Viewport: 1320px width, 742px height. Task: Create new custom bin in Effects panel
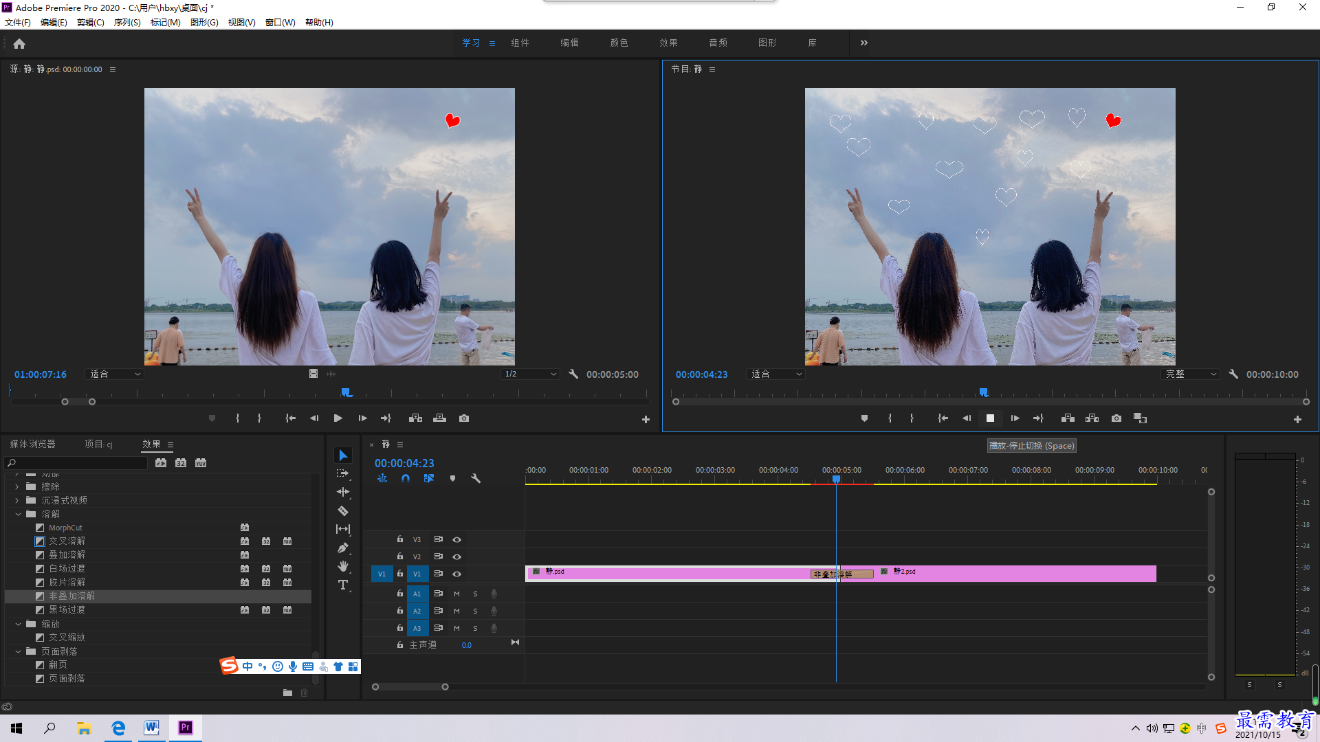coord(287,693)
